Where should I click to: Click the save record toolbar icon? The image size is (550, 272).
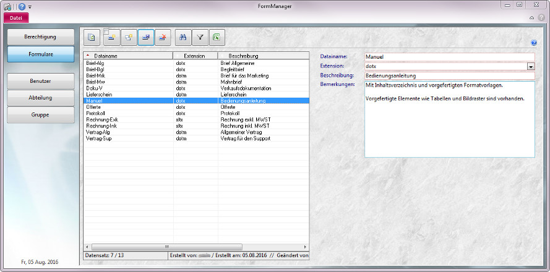(x=147, y=37)
